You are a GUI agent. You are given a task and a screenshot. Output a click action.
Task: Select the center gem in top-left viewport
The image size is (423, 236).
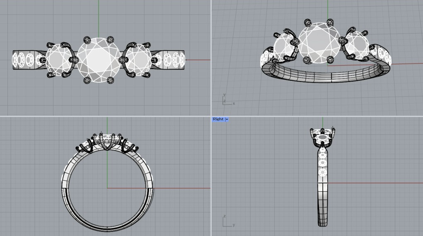98,59
